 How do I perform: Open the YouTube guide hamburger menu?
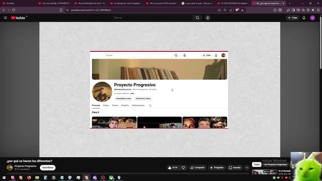pos(5,18)
